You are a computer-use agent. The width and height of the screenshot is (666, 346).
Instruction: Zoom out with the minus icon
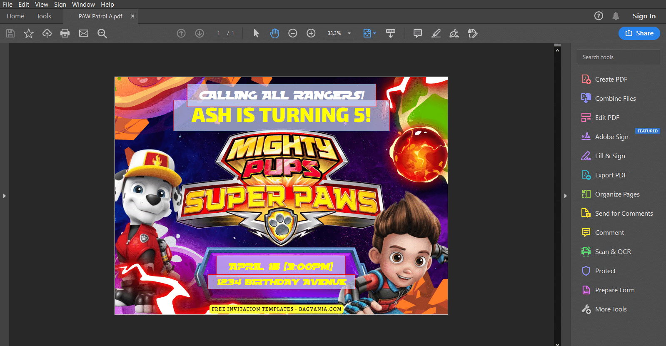(x=293, y=33)
